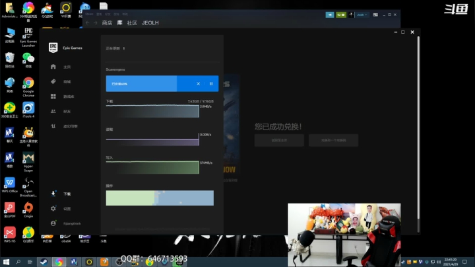Open Google Chrome desktop shortcut

[28, 87]
